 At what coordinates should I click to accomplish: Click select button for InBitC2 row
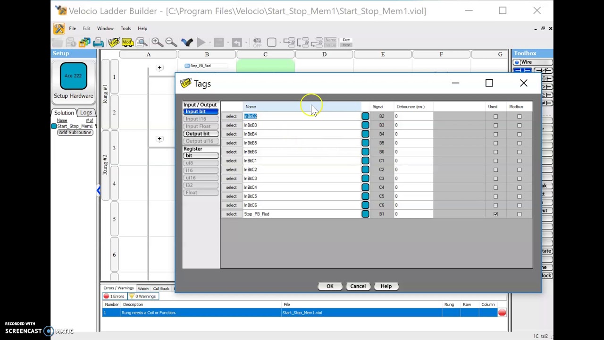231,170
